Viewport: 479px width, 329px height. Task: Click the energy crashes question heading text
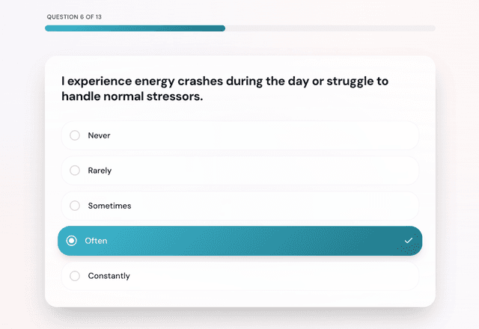(x=225, y=88)
